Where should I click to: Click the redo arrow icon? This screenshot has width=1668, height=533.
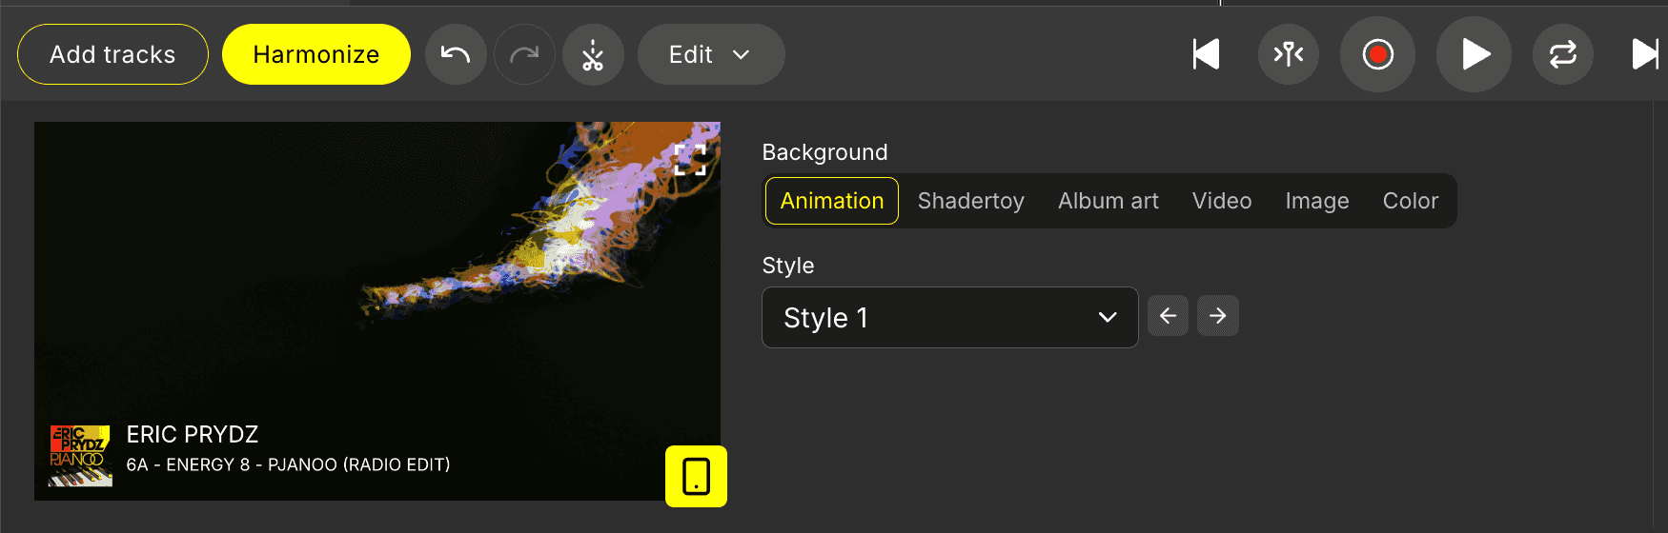(524, 54)
